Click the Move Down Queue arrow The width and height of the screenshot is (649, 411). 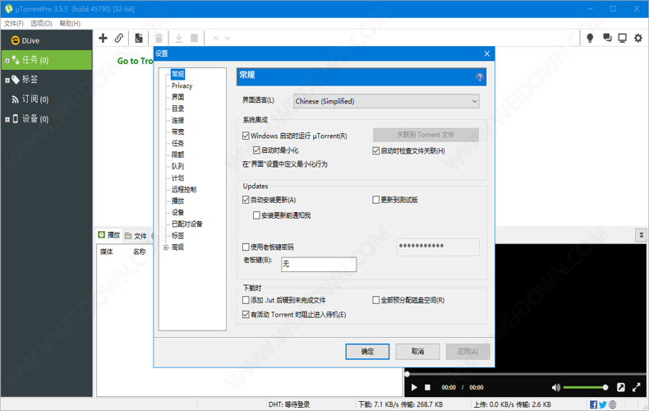pyautogui.click(x=228, y=38)
